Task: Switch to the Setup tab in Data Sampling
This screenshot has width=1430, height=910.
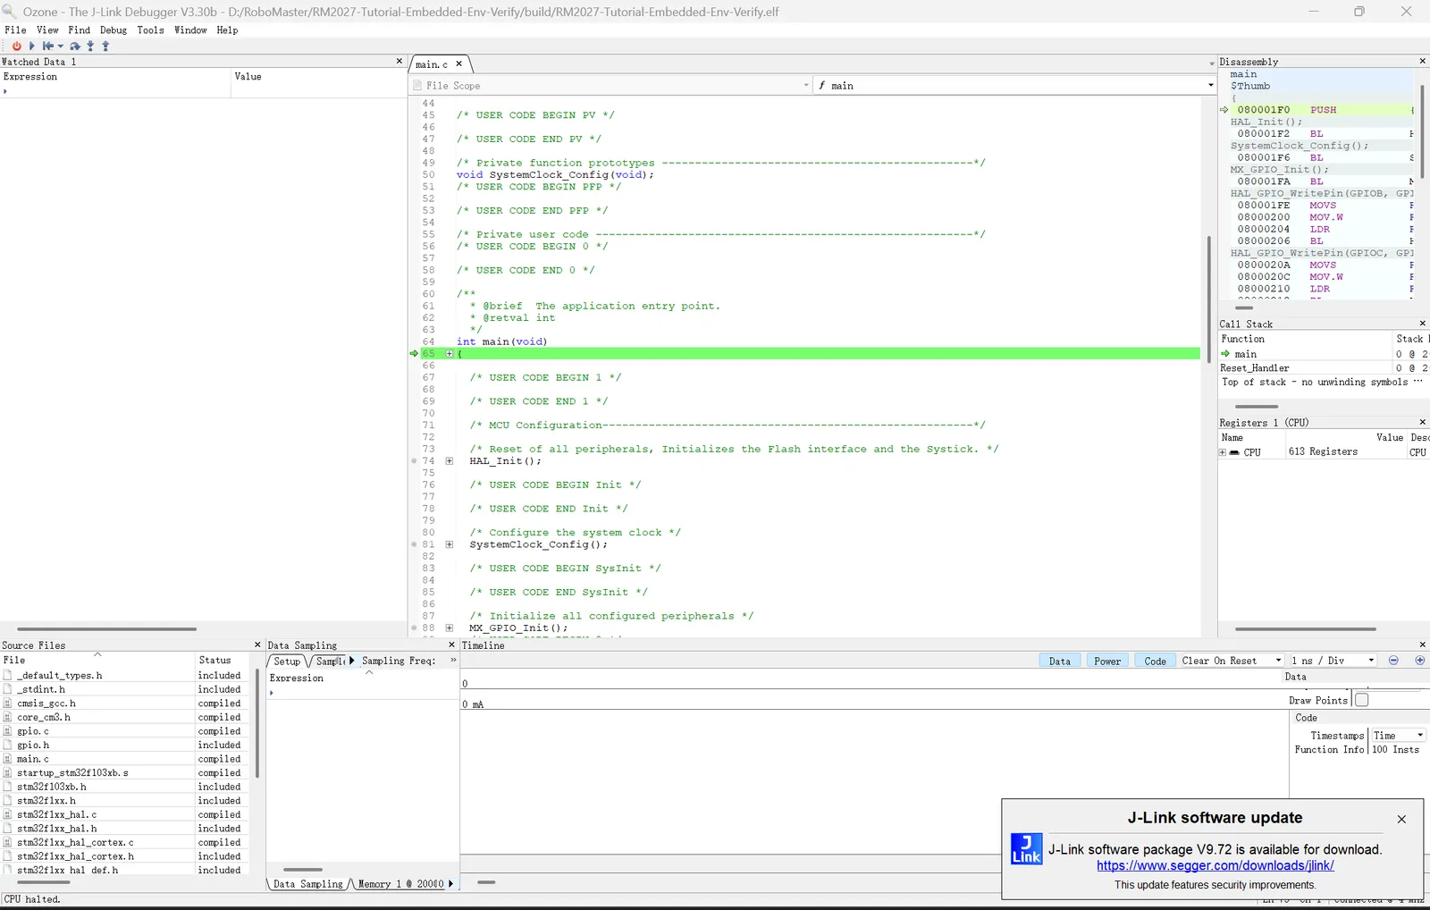Action: tap(287, 661)
